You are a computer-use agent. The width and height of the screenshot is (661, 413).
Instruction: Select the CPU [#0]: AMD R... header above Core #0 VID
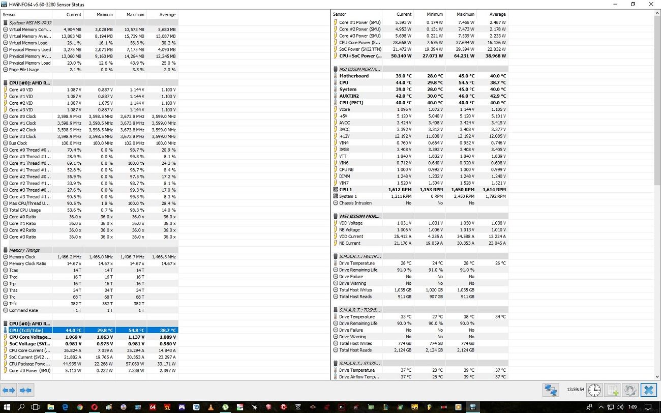click(89, 83)
